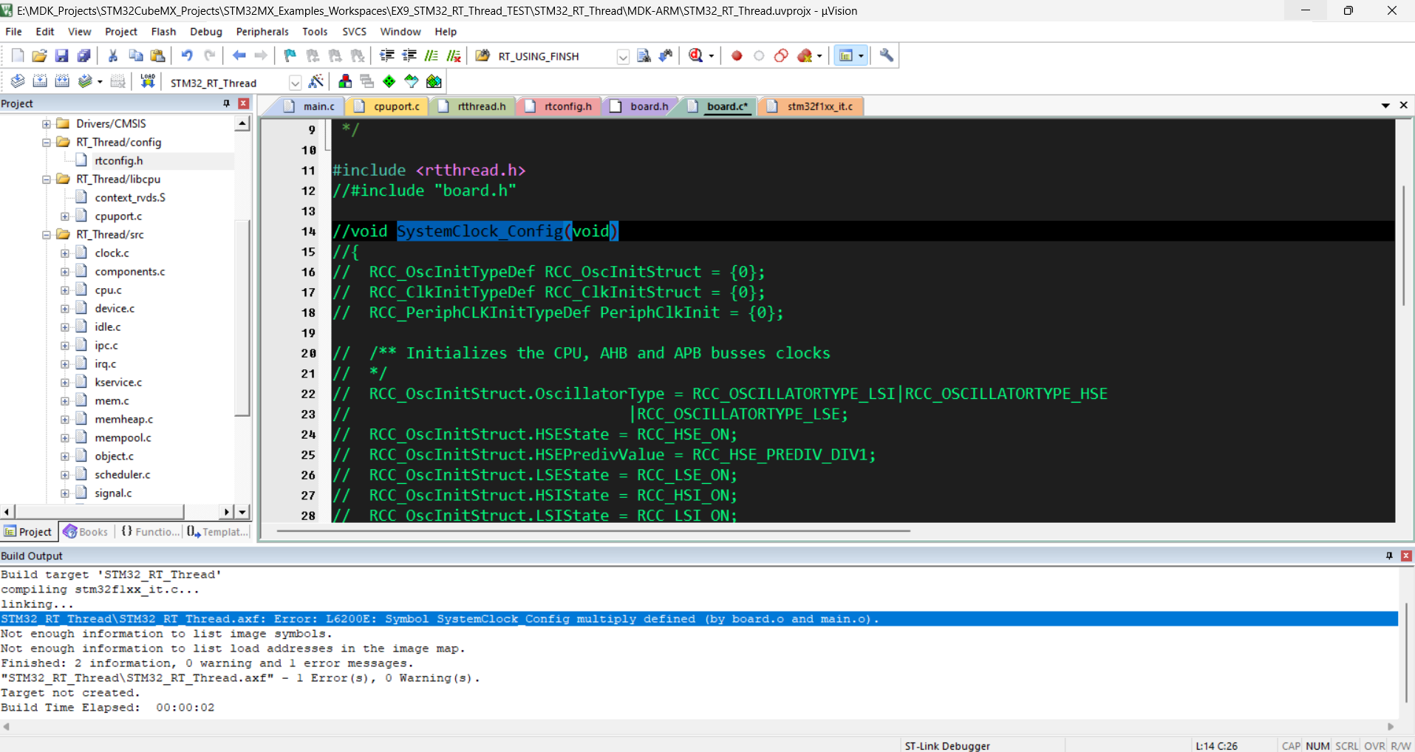This screenshot has width=1415, height=752.
Task: Save the current file
Action: (61, 55)
